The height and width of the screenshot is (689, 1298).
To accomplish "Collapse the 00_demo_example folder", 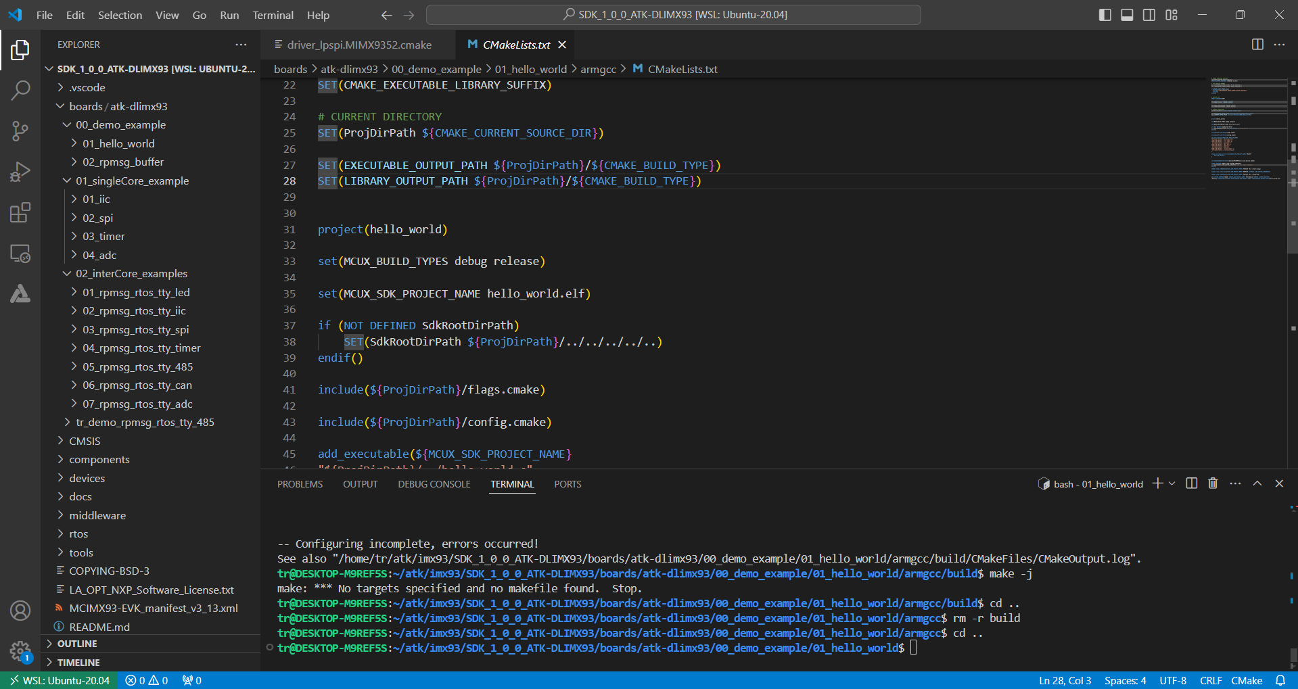I will [150, 125].
